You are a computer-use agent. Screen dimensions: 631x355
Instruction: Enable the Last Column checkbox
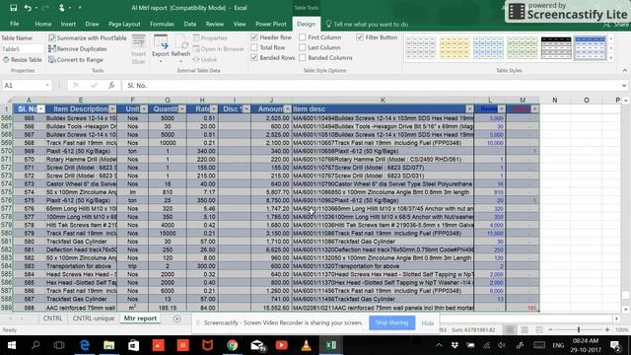pyautogui.click(x=303, y=47)
